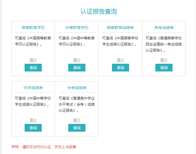Image resolution: width=196 pixels, height=154 pixels.
Task: Click 查询 button under 高等教育学历
Action: [33, 68]
